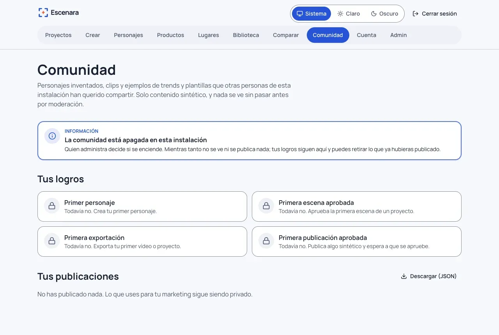499x335 pixels.
Task: Click the heading 'La comunidad está apagada en esta instalación'
Action: coord(136,140)
